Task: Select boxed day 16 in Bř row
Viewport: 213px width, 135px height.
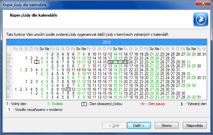Action: click(x=110, y=62)
